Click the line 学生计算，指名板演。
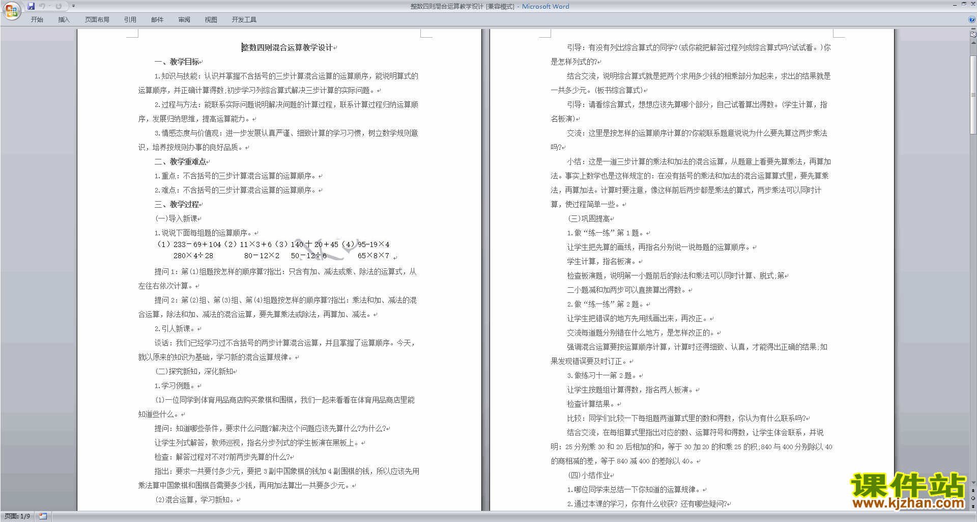The height and width of the screenshot is (522, 977). pos(602,261)
